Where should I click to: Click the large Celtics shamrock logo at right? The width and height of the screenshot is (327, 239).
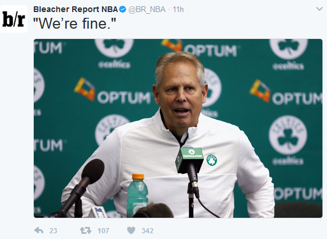288,135
